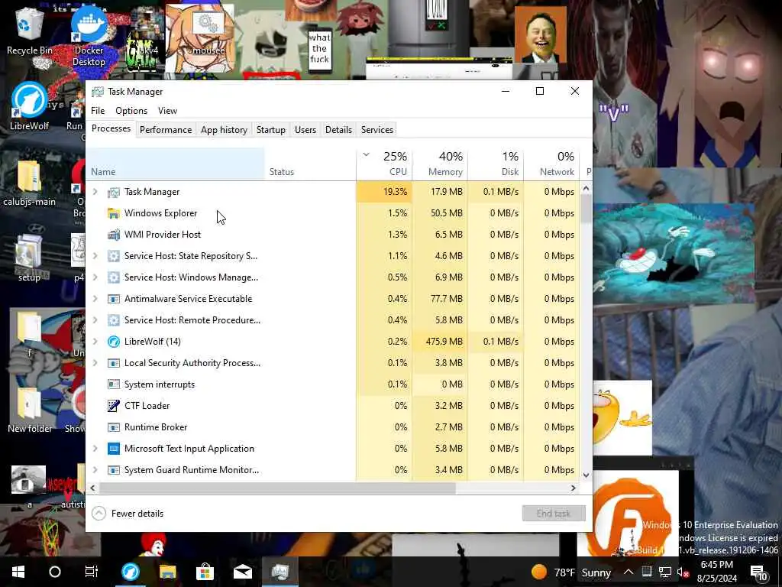The height and width of the screenshot is (587, 782).
Task: Click Task Manager taskbar button
Action: 280,572
